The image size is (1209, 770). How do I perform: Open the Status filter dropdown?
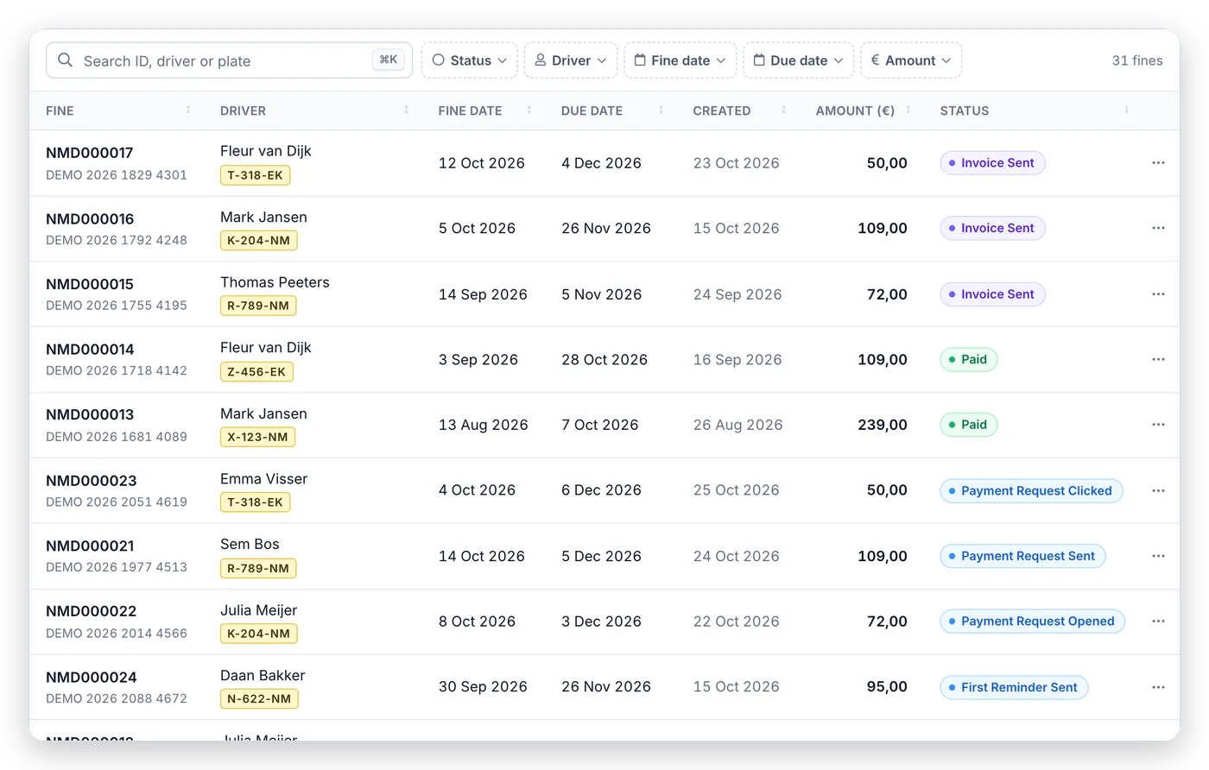point(470,60)
